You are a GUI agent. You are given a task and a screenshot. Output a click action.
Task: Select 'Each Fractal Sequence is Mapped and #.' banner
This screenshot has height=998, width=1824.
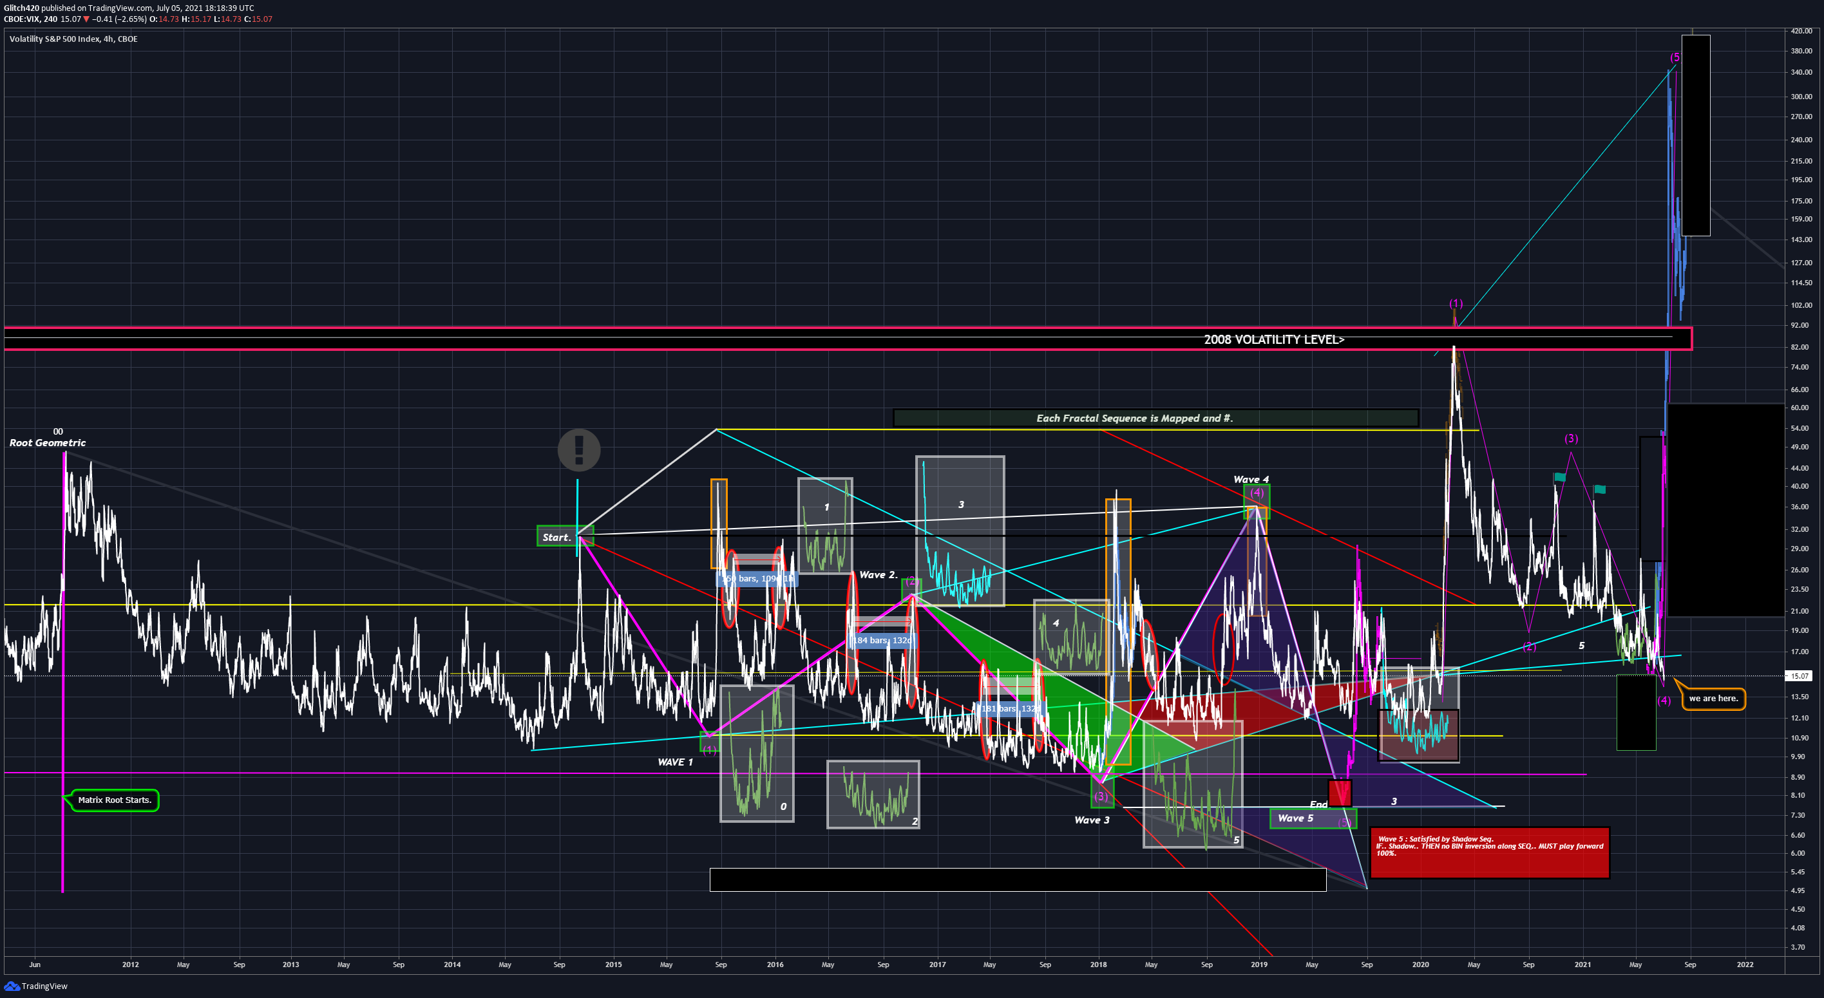[1155, 418]
